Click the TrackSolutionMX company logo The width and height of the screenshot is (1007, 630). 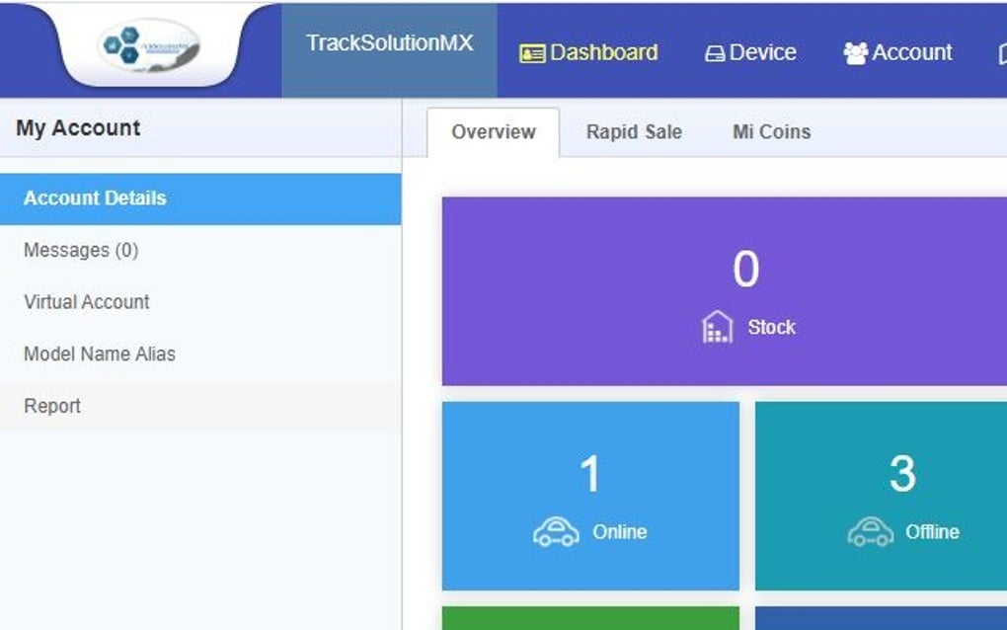click(148, 48)
